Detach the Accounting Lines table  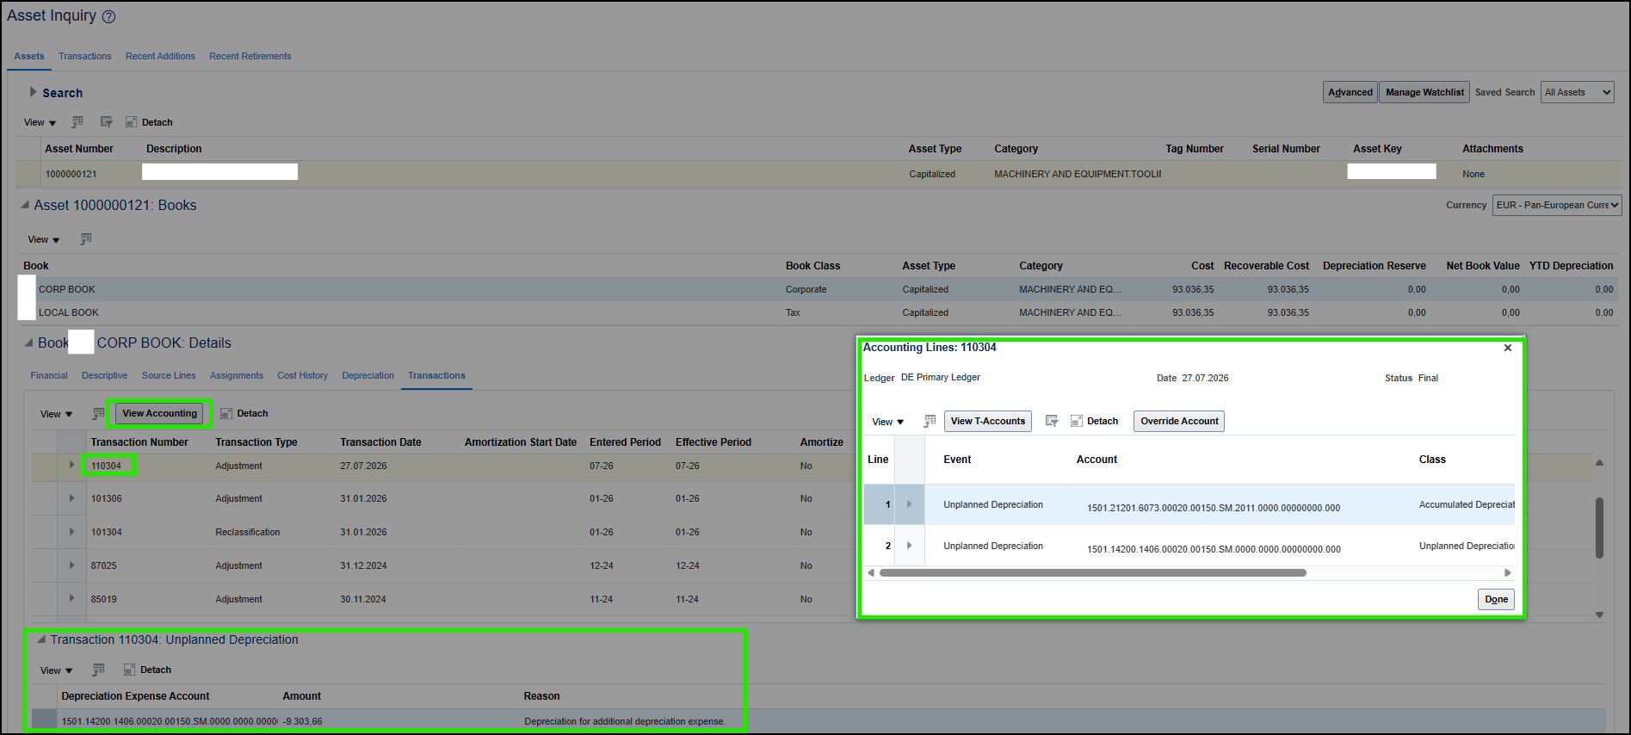tap(1094, 421)
